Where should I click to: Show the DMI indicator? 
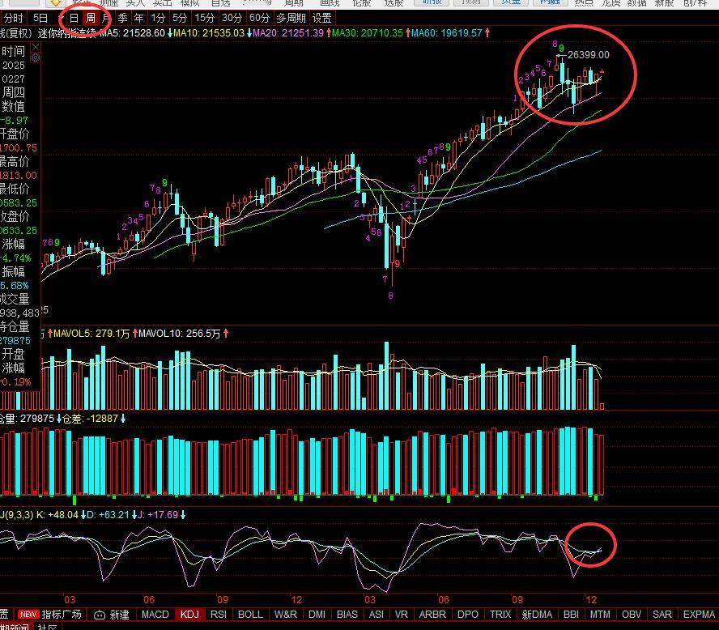317,615
